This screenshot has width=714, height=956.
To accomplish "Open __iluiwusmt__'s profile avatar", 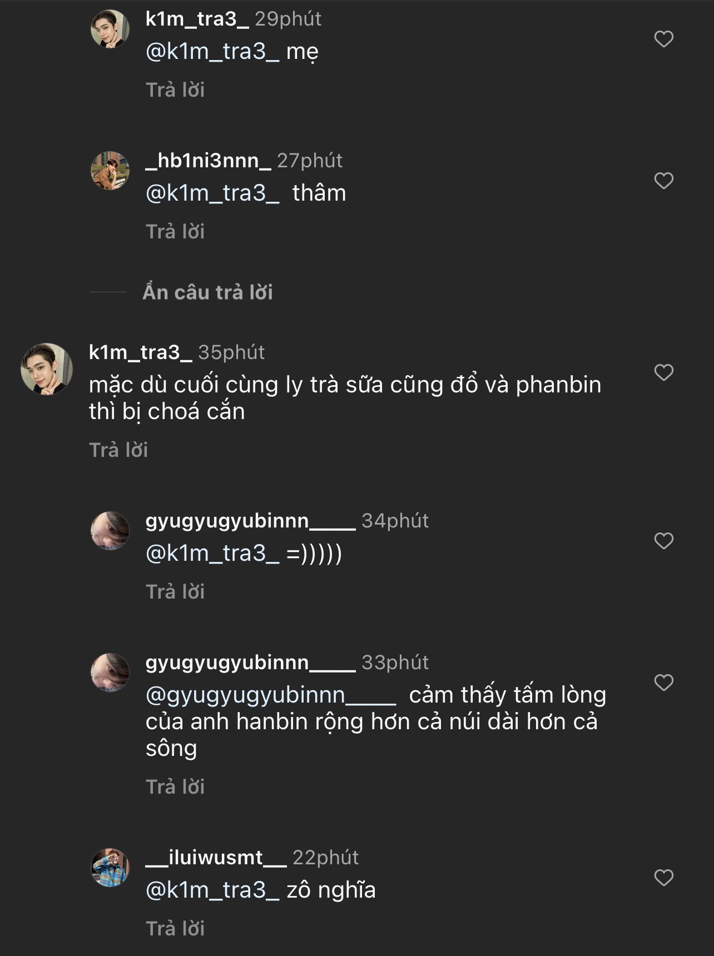I will pyautogui.click(x=110, y=868).
